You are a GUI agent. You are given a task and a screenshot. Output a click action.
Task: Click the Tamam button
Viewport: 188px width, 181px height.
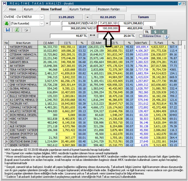coord(143,17)
